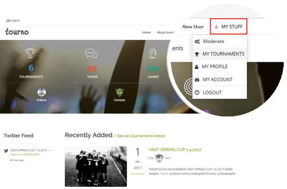
Task: Click the chat bubbles icon above Teams
Action: tap(92, 54)
